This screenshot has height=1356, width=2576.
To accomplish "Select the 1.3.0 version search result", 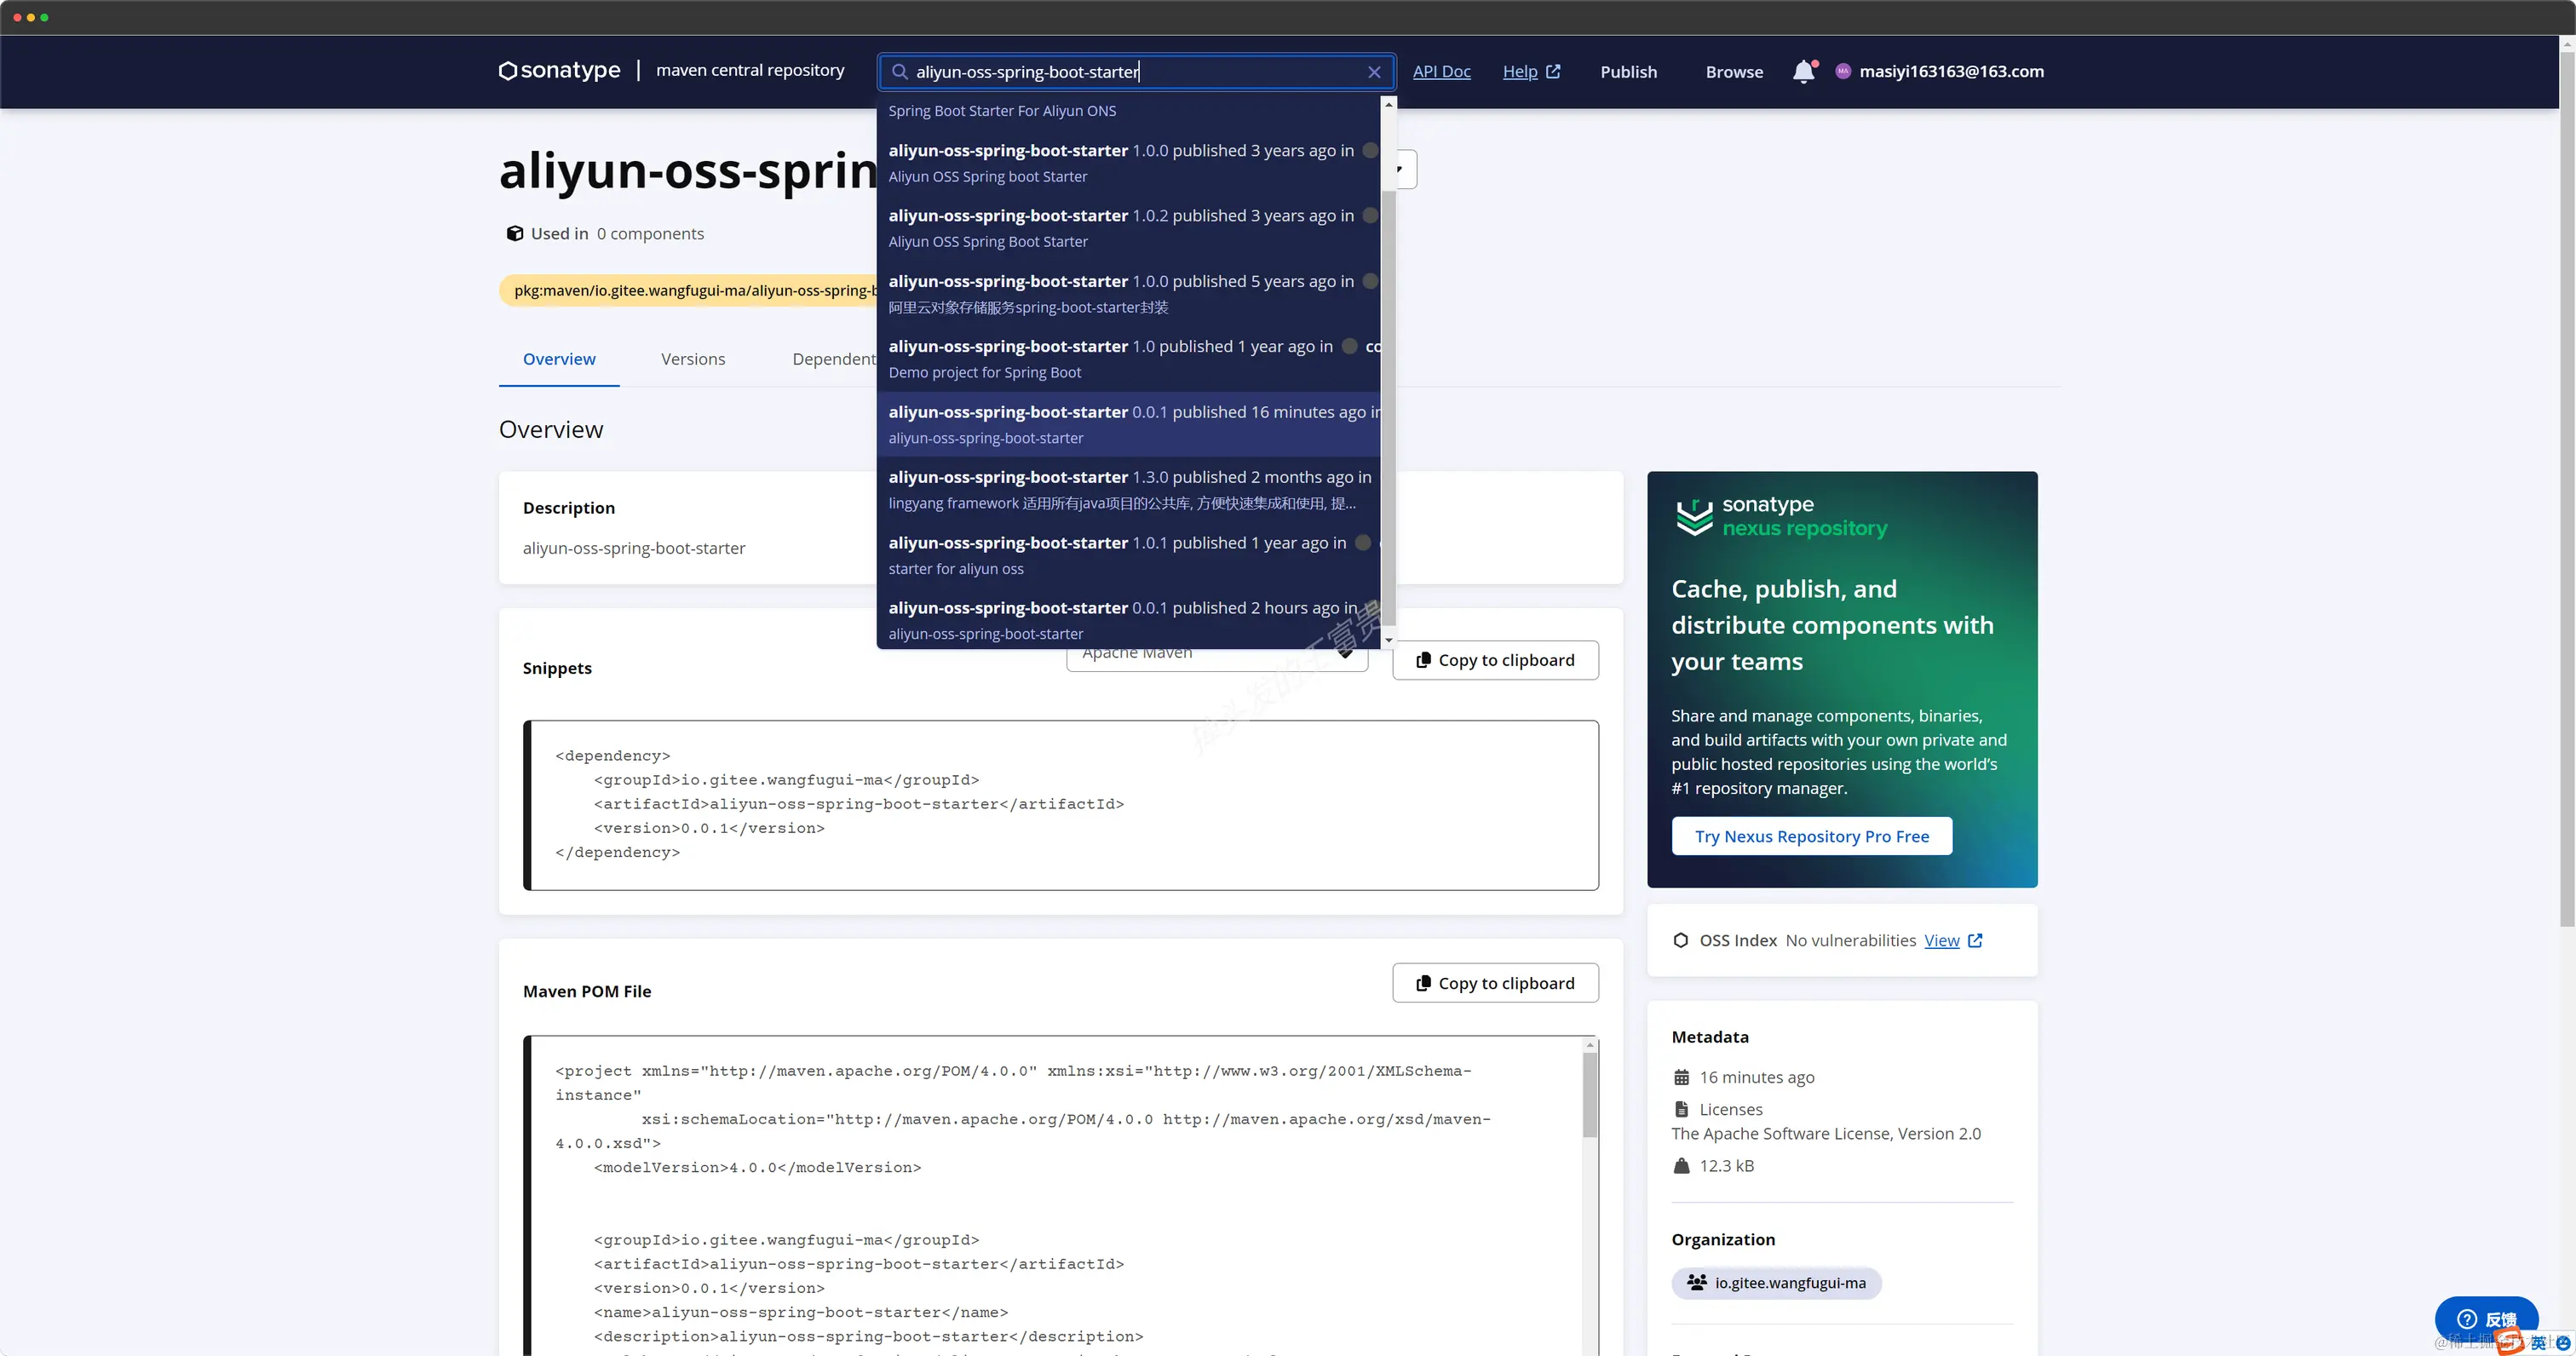I will coord(1128,489).
